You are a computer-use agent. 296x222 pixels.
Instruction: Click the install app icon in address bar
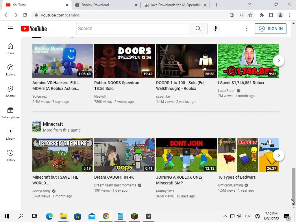(x=232, y=15)
